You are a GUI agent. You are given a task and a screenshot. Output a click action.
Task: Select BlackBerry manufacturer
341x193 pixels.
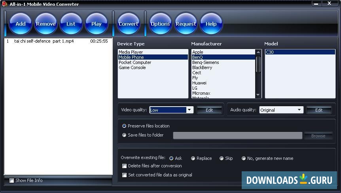coord(224,67)
